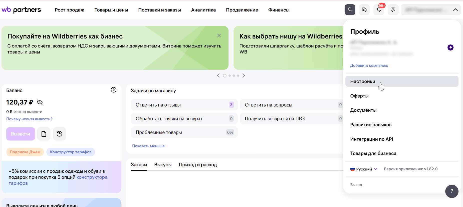Click Выход to log out

(356, 185)
